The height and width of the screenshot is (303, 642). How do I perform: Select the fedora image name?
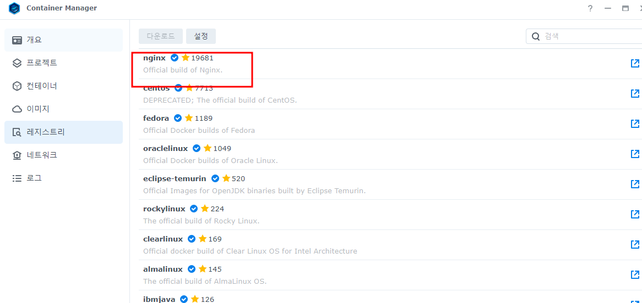(x=156, y=118)
